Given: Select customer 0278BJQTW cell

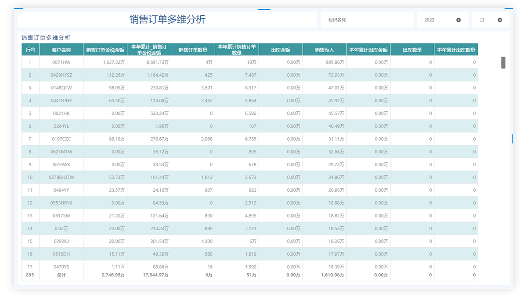Looking at the screenshot, I should pos(61,178).
